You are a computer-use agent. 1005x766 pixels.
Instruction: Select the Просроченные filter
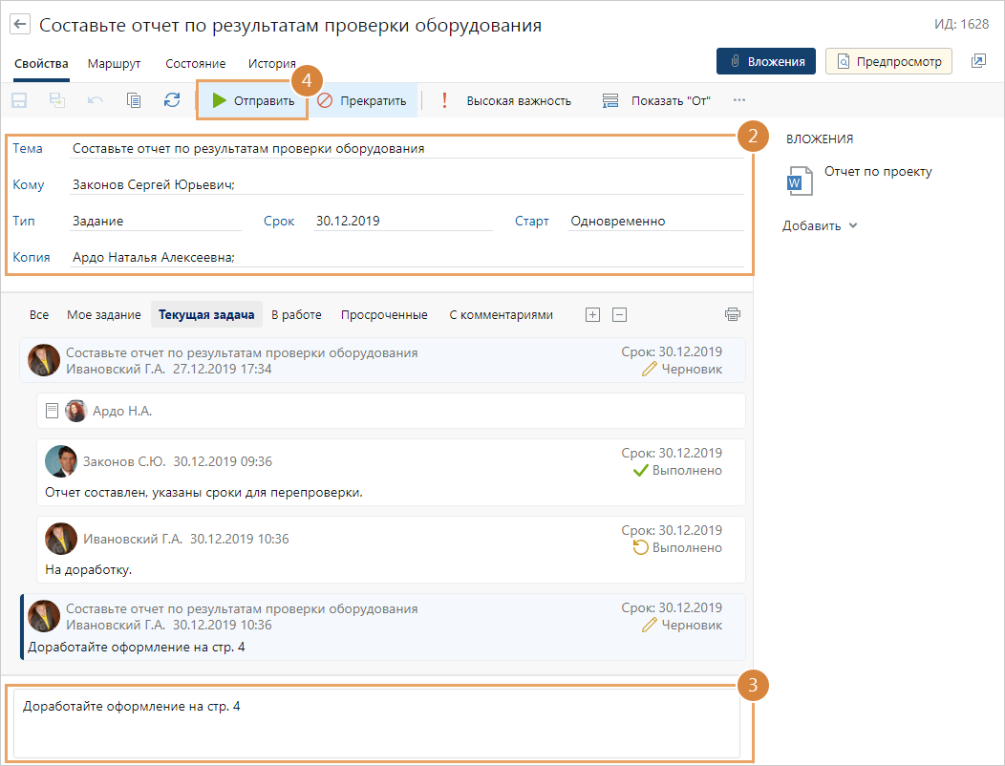point(384,314)
